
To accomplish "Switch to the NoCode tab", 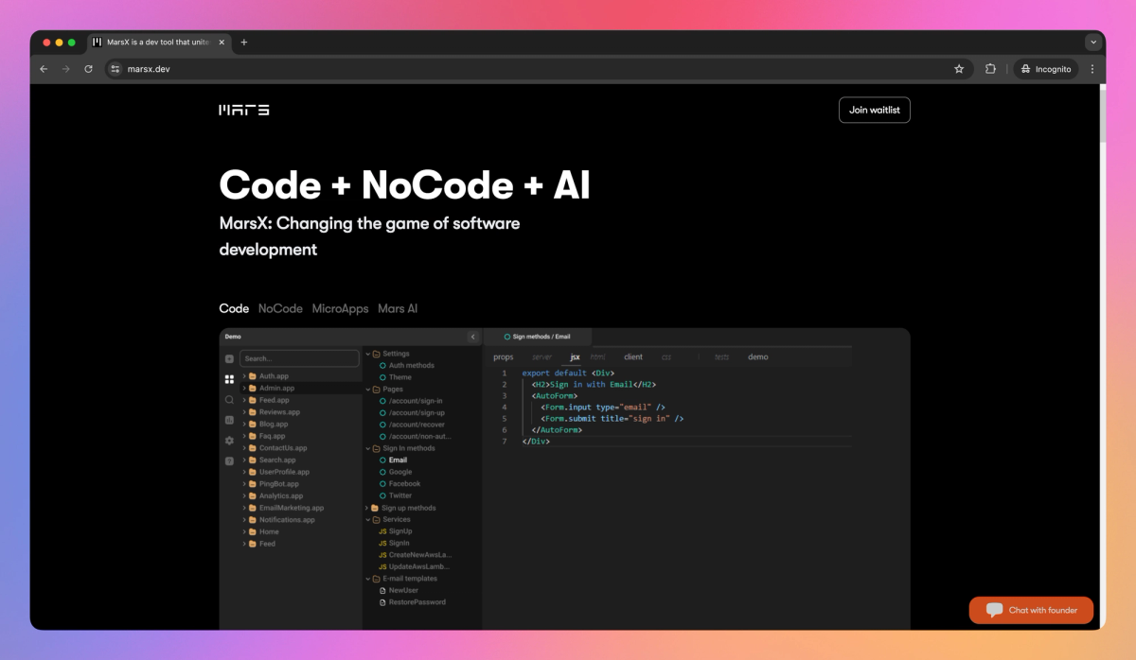I will point(280,308).
